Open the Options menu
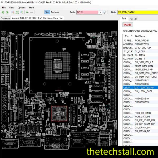Screen dimensions: 158x158 pos(22,8)
